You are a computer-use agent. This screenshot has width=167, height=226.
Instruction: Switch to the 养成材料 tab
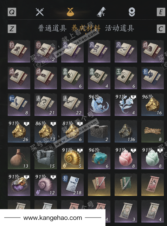[86, 28]
